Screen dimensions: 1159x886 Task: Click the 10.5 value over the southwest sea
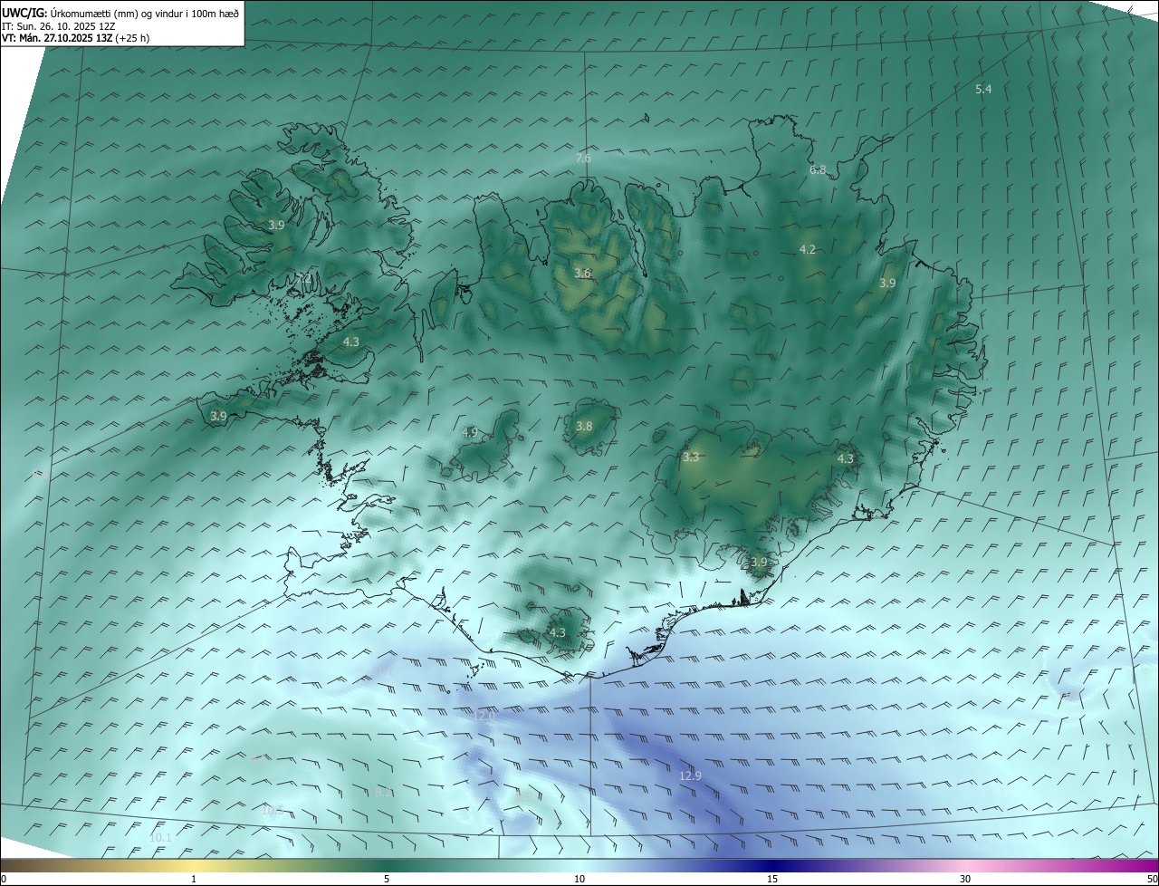click(x=273, y=810)
